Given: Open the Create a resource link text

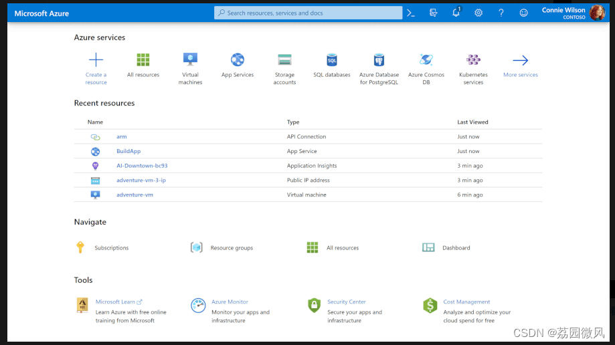Looking at the screenshot, I should coord(96,78).
